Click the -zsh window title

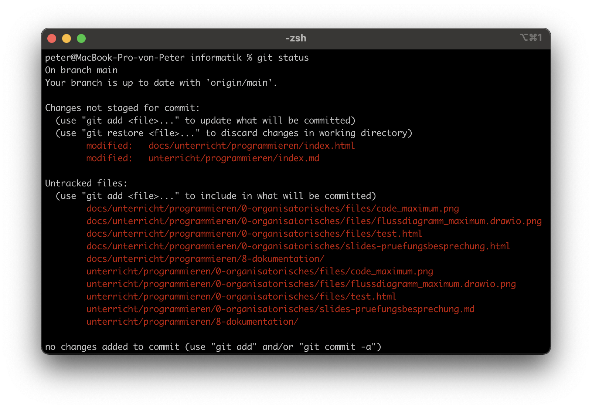[296, 38]
